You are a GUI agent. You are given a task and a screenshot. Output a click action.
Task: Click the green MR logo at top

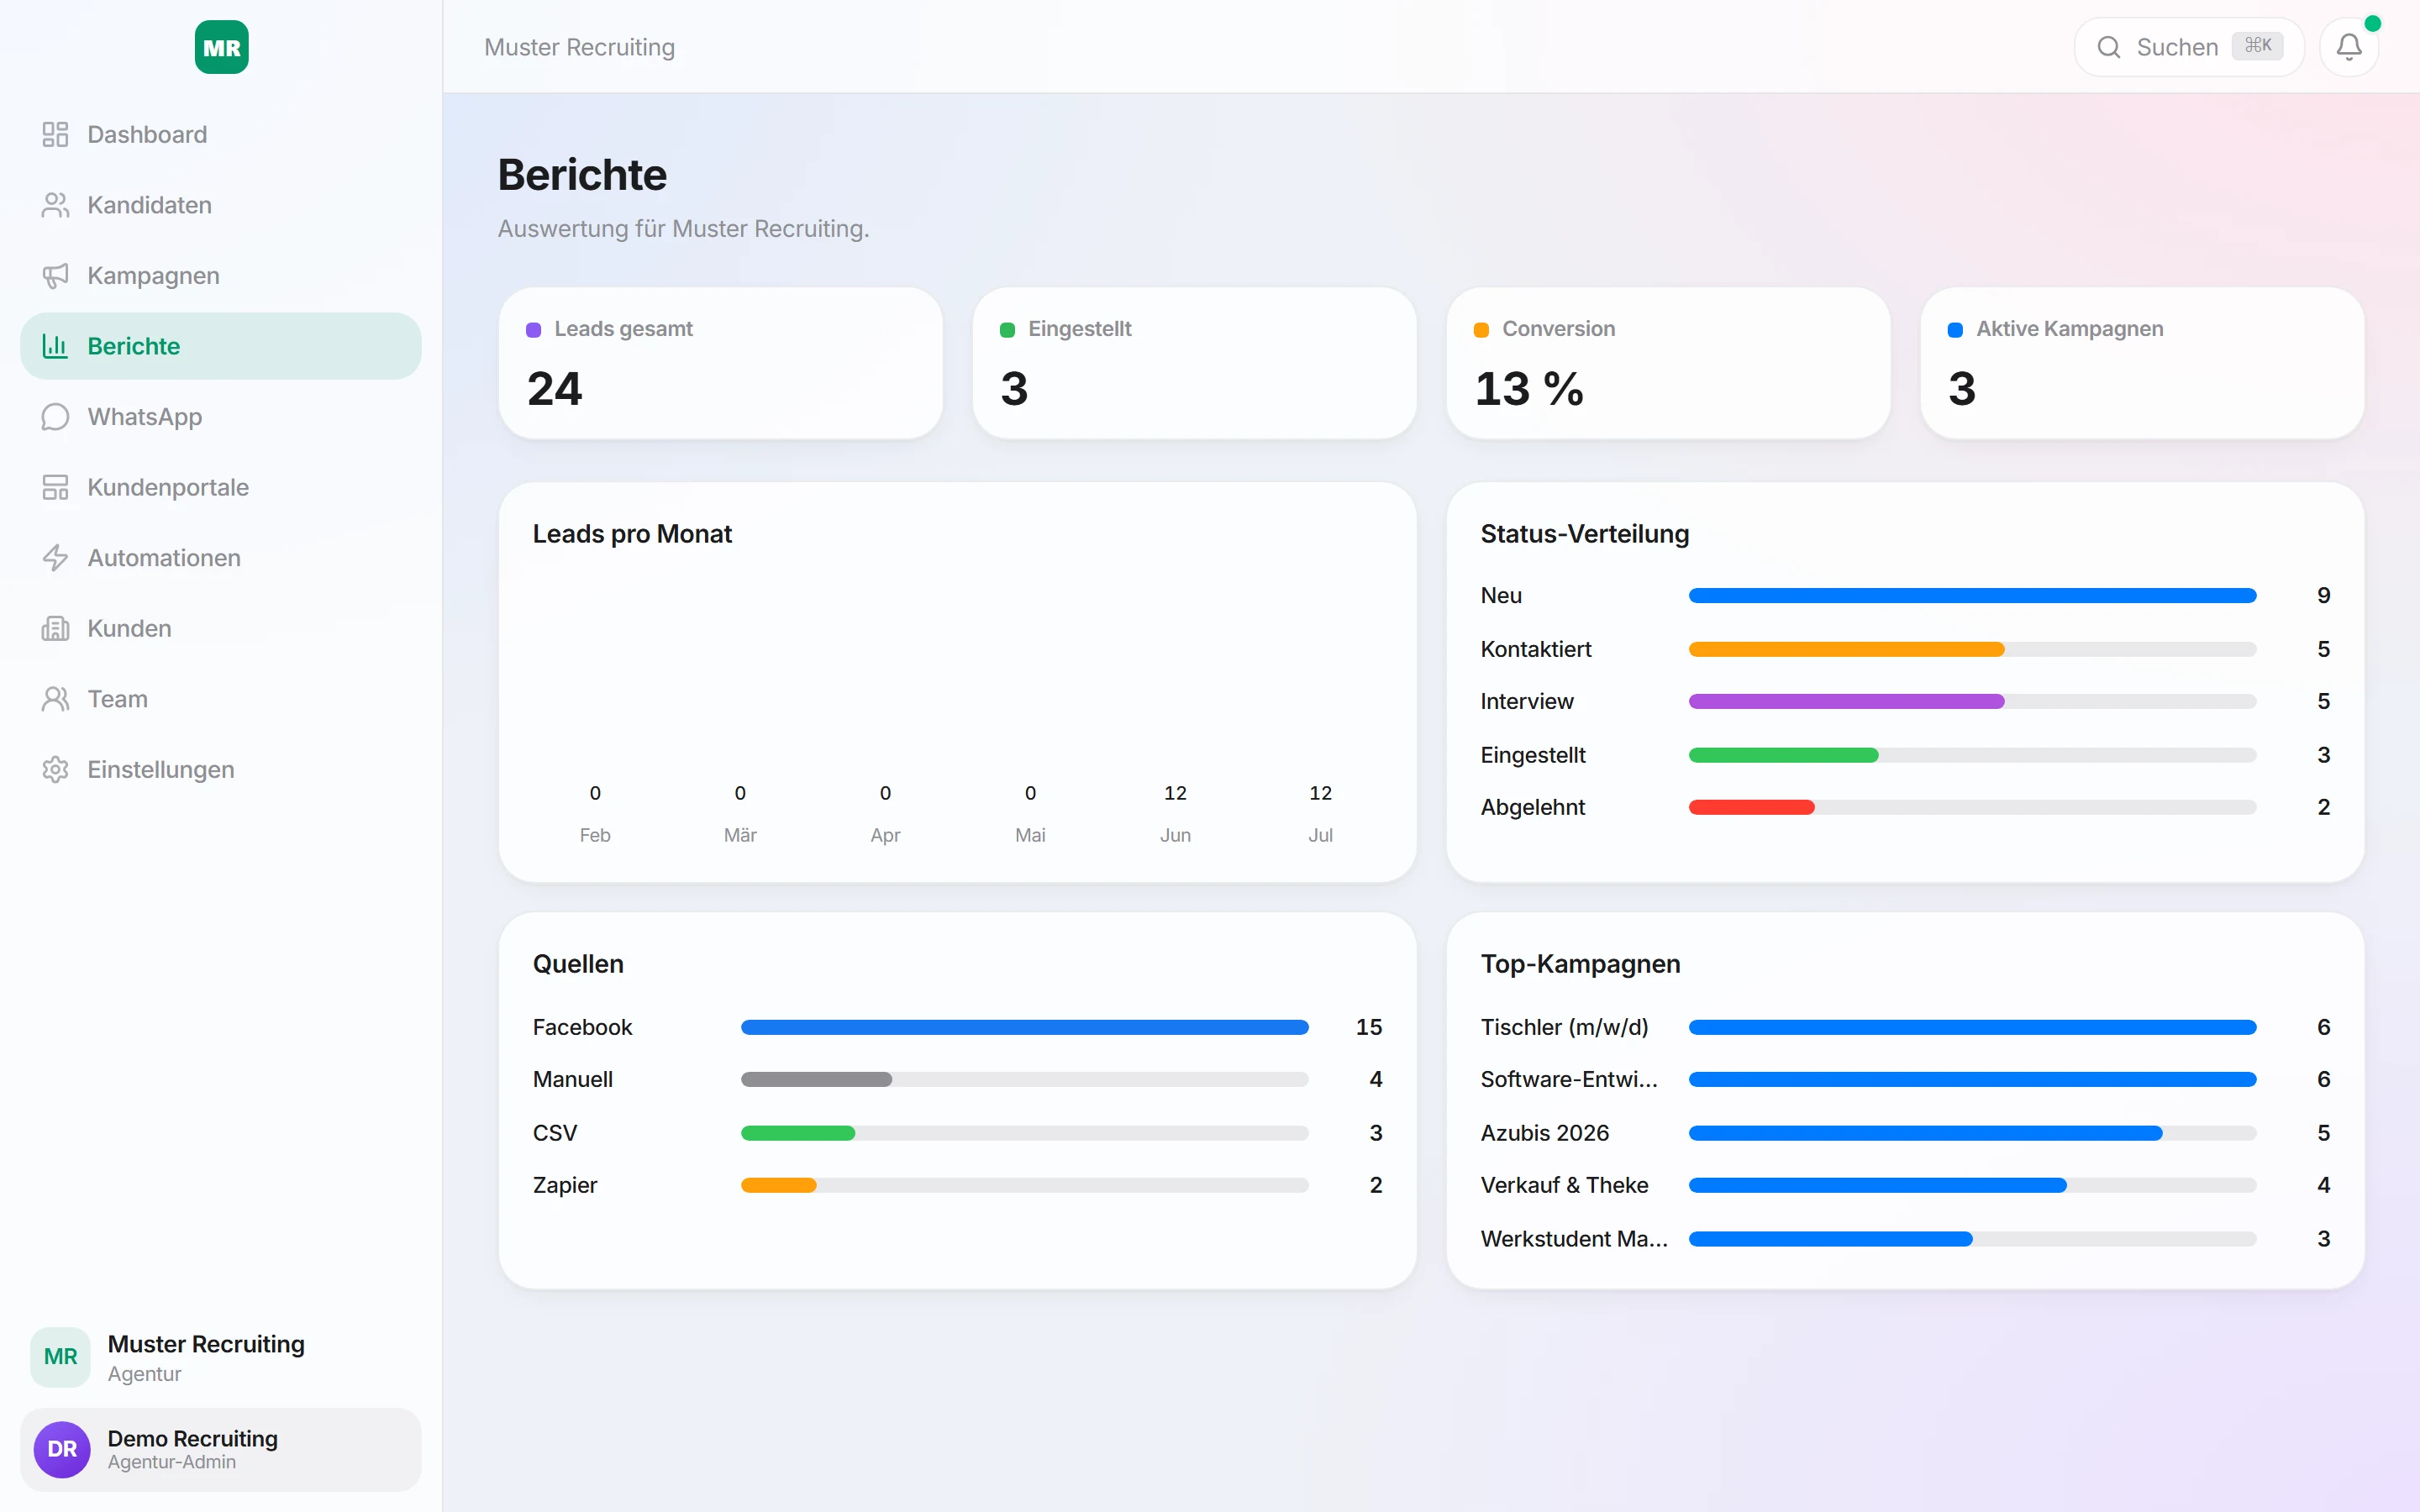(221, 47)
